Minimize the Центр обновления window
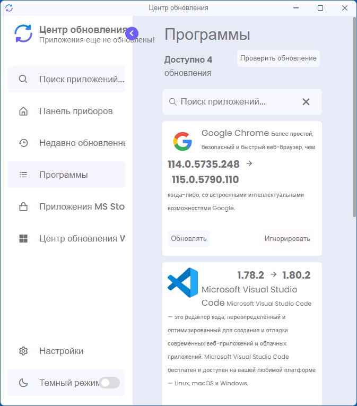This screenshot has width=357, height=406. [296, 8]
